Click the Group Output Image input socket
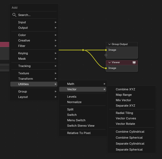Screen dimensions: 162x159 coord(106,50)
